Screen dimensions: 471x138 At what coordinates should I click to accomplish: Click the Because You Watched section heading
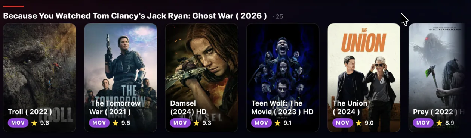[x=135, y=16]
